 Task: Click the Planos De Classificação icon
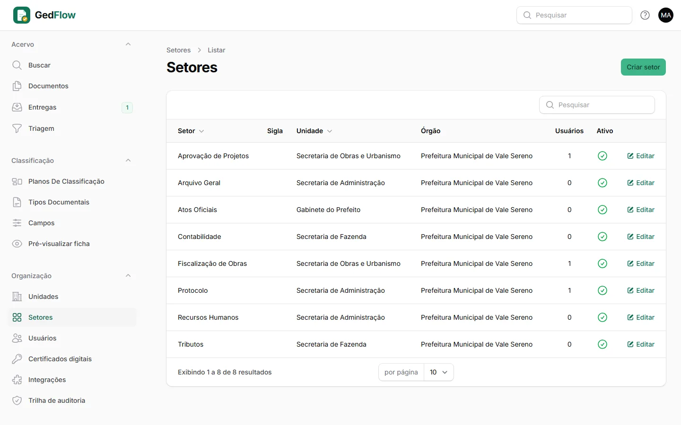click(17, 181)
